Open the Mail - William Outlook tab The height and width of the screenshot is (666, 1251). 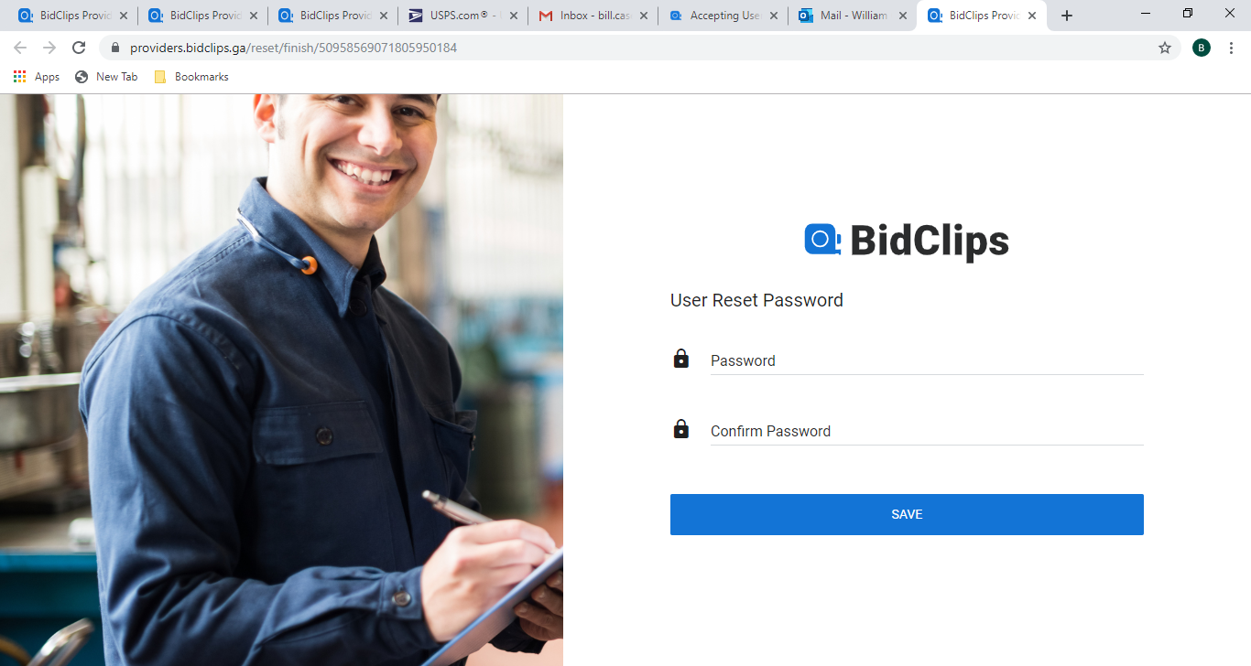coord(853,16)
